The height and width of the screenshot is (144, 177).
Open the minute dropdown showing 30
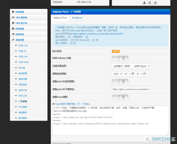click(x=139, y=74)
